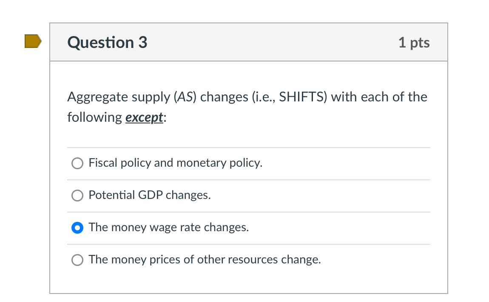Click "The money prices of other resources change." text

(x=205, y=260)
